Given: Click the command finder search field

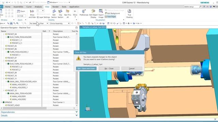Looking at the screenshot, I should click(x=191, y=7).
